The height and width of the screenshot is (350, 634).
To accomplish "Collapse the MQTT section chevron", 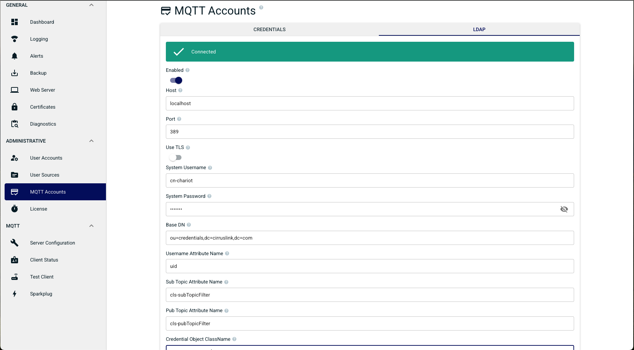I will pyautogui.click(x=91, y=226).
